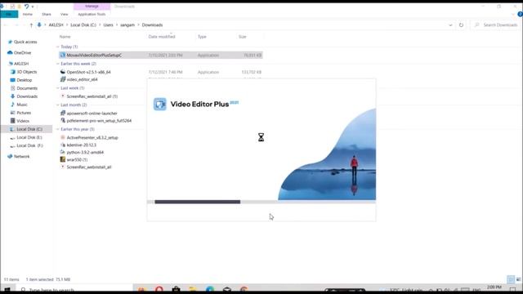Select ActivePresenter_v8.3.2_setup file icon
523x294 pixels.
coord(63,137)
